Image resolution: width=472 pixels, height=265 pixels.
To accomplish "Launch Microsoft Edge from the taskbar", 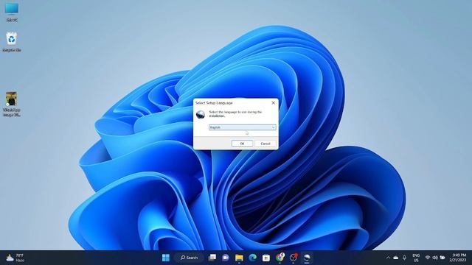I will tap(252, 258).
